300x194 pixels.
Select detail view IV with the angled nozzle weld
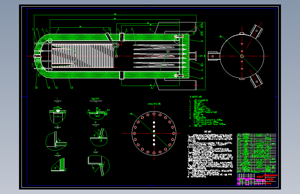[x=99, y=137]
